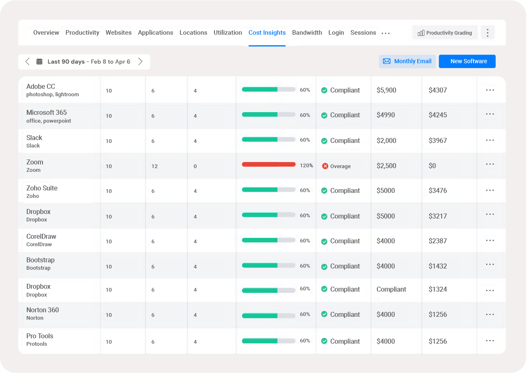Click the Compliant check icon for CorelDraw
The height and width of the screenshot is (373, 527).
pos(324,241)
